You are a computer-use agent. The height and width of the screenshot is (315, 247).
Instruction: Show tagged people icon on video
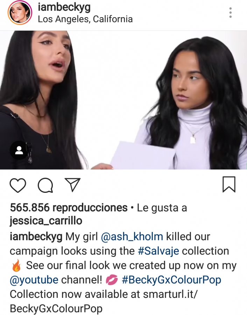[19, 150]
